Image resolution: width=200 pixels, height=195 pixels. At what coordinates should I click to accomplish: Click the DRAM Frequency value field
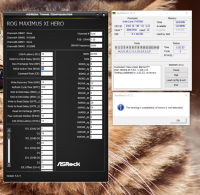point(96,45)
